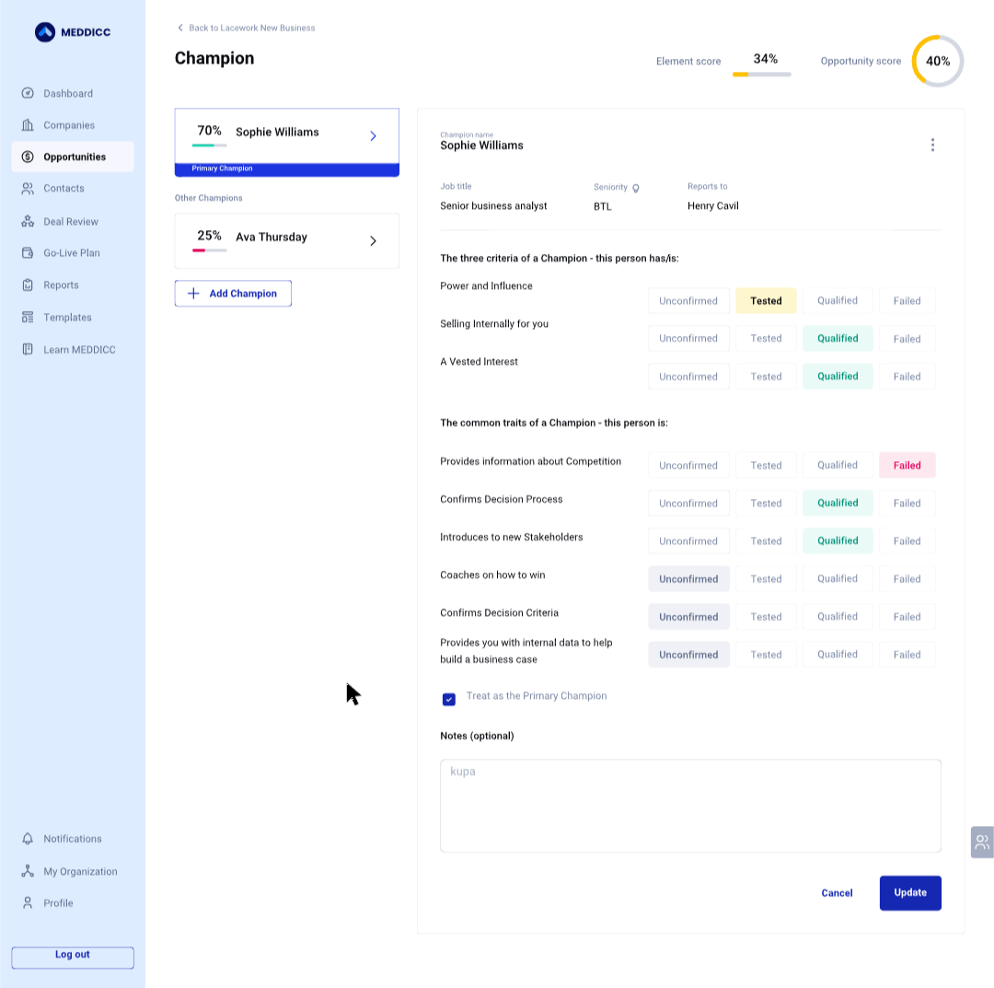The image size is (994, 988).
Task: Click into the Notes text field
Action: click(690, 806)
